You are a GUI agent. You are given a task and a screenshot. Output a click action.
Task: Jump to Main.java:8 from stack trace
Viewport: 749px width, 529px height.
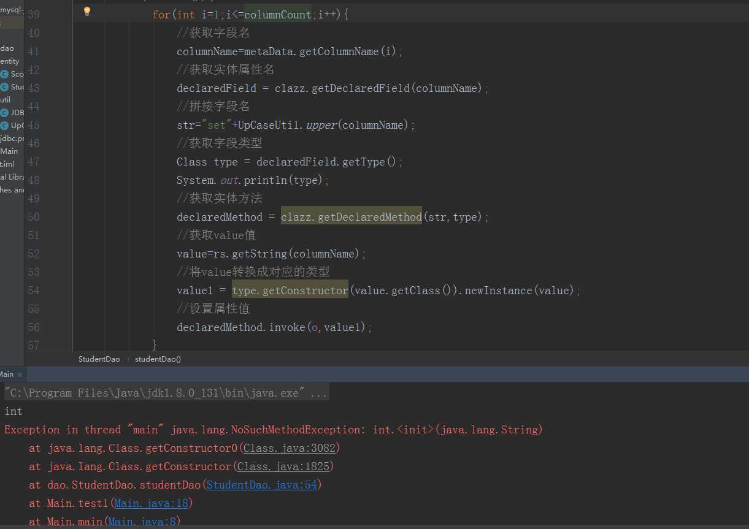click(142, 522)
